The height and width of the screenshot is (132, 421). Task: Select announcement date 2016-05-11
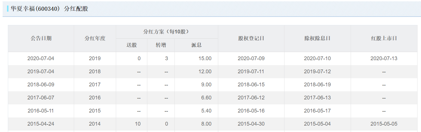pos(41,111)
